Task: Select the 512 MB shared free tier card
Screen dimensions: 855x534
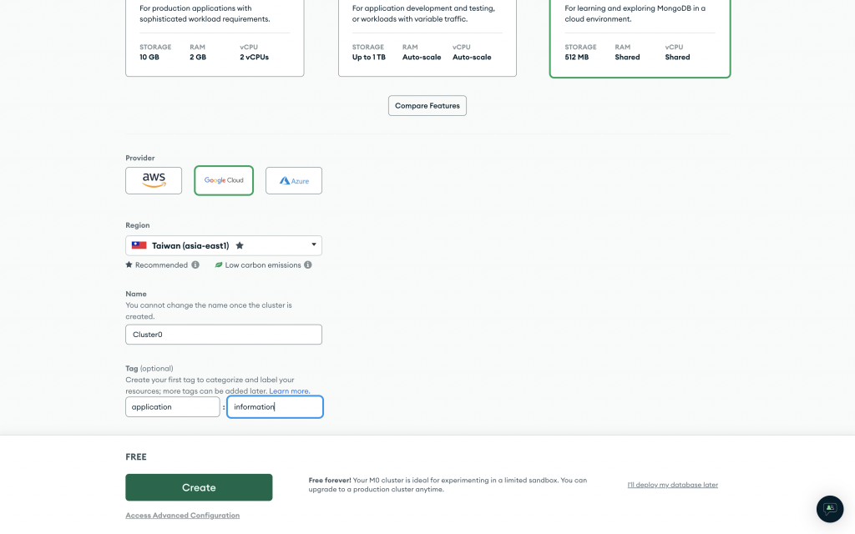Action: 640,38
